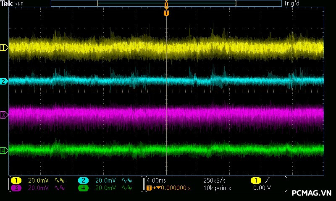Click the channel 3 magenta ground marker
The height and width of the screenshot is (201, 336).
(x=4, y=115)
